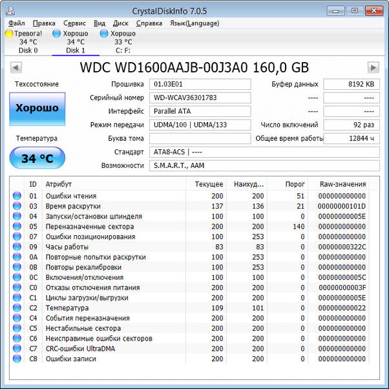Click the Хорошо health status button
The height and width of the screenshot is (389, 389).
point(37,109)
